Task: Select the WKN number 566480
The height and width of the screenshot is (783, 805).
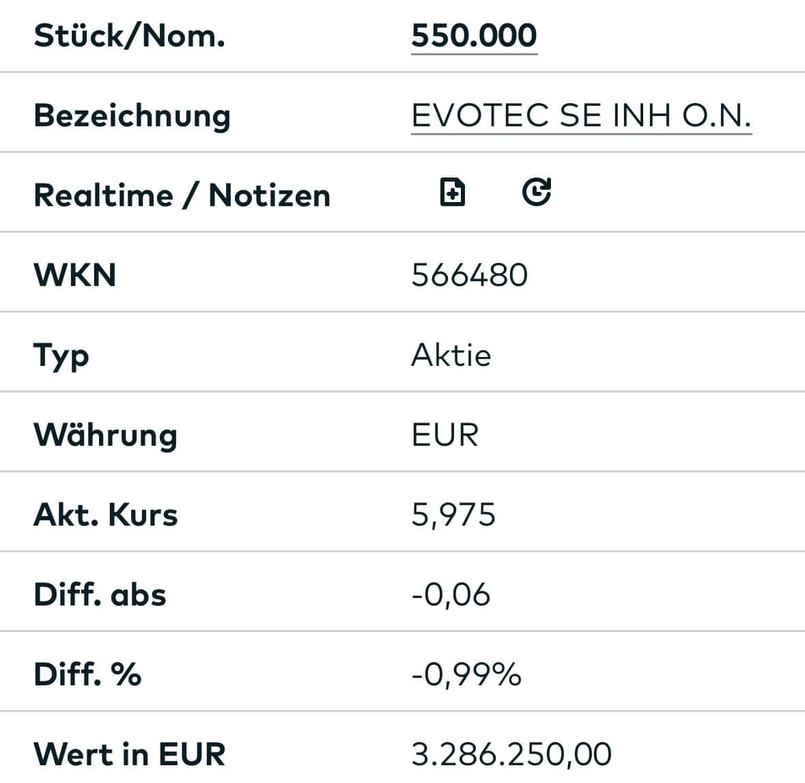Action: pos(470,275)
